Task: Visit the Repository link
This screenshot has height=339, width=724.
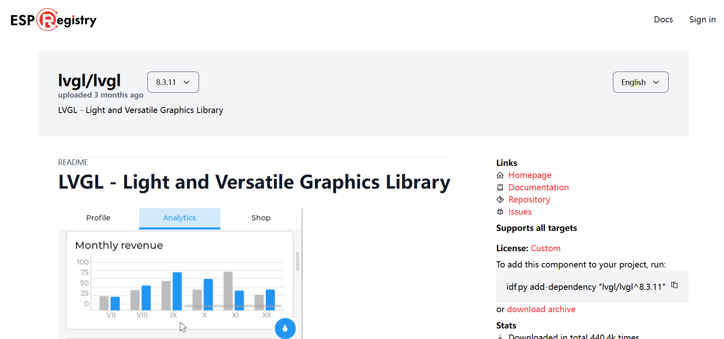Action: click(x=529, y=200)
